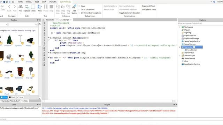Image resolution: width=223 pixels, height=125 pixels.
Task: Navigate Back with the left arrow
Action: click(x=9, y=7)
